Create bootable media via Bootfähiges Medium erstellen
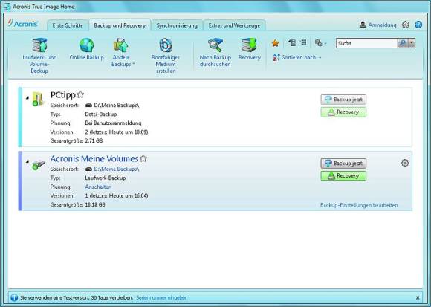The image size is (431, 307). [x=166, y=56]
